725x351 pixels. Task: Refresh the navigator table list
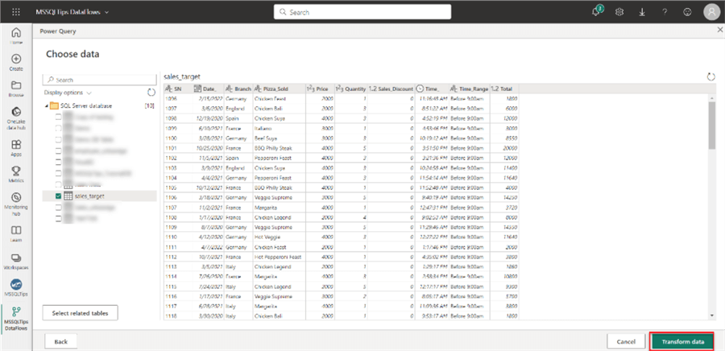click(151, 93)
